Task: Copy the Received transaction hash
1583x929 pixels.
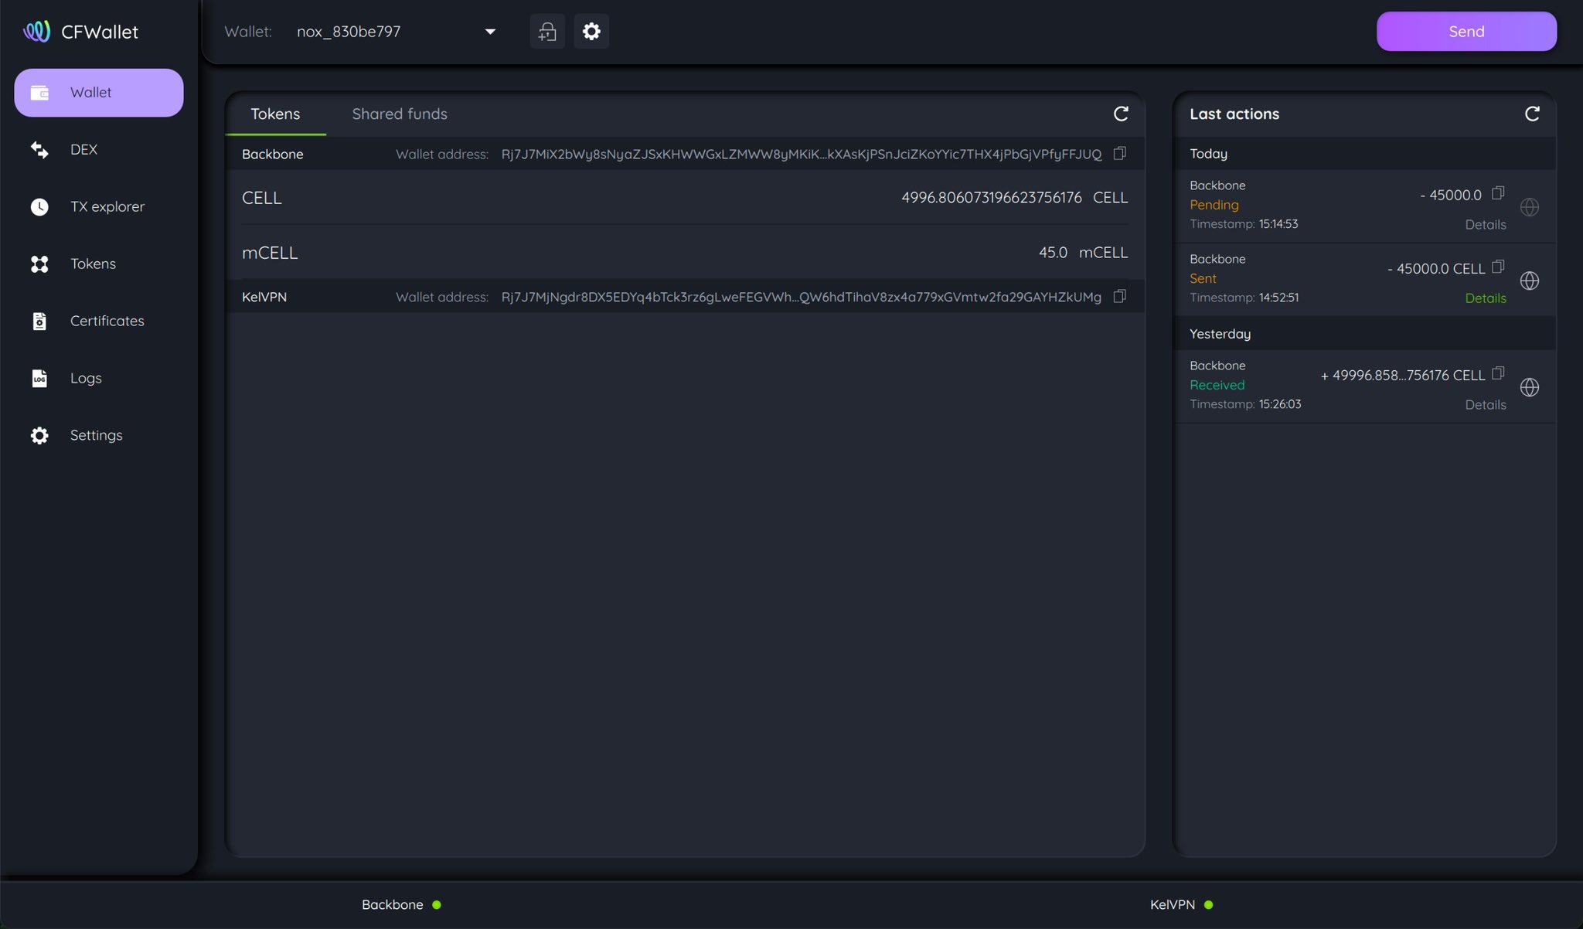Action: 1498,374
